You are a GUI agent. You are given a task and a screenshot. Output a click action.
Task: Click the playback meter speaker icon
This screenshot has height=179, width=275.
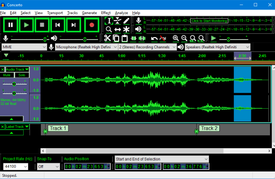pos(139,29)
